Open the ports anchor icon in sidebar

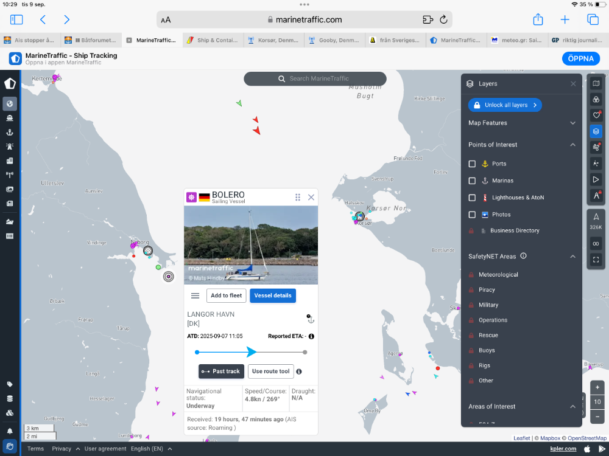[10, 132]
